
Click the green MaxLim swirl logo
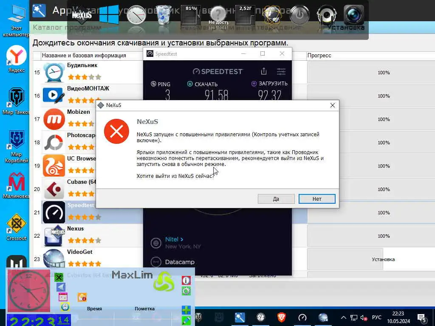[x=164, y=281]
